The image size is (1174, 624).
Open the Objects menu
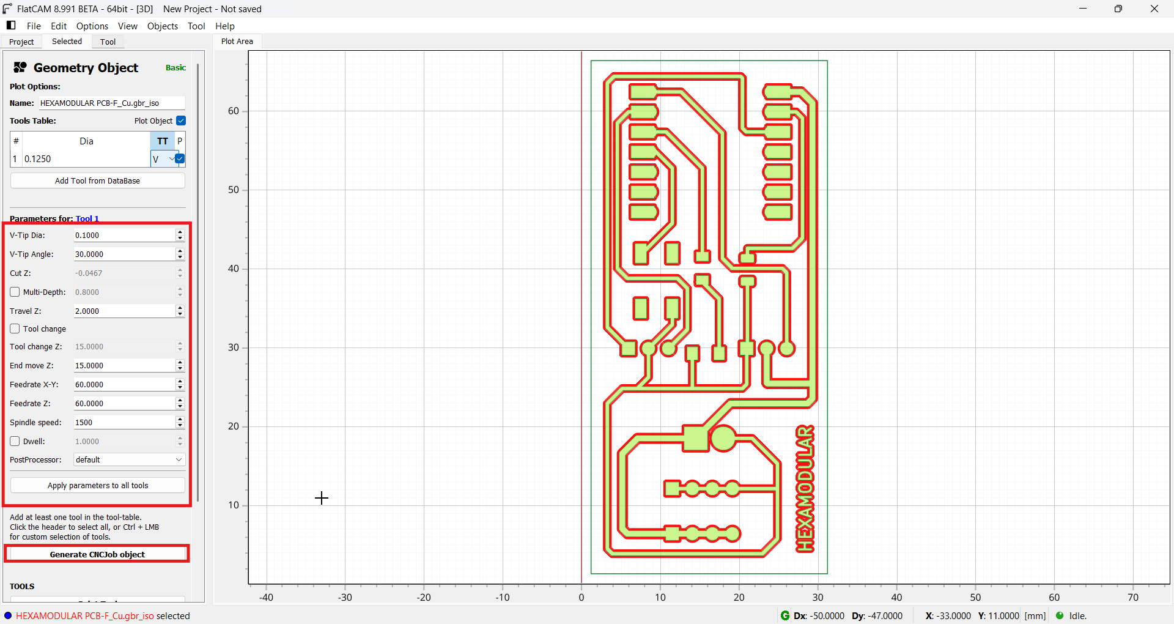pyautogui.click(x=163, y=26)
